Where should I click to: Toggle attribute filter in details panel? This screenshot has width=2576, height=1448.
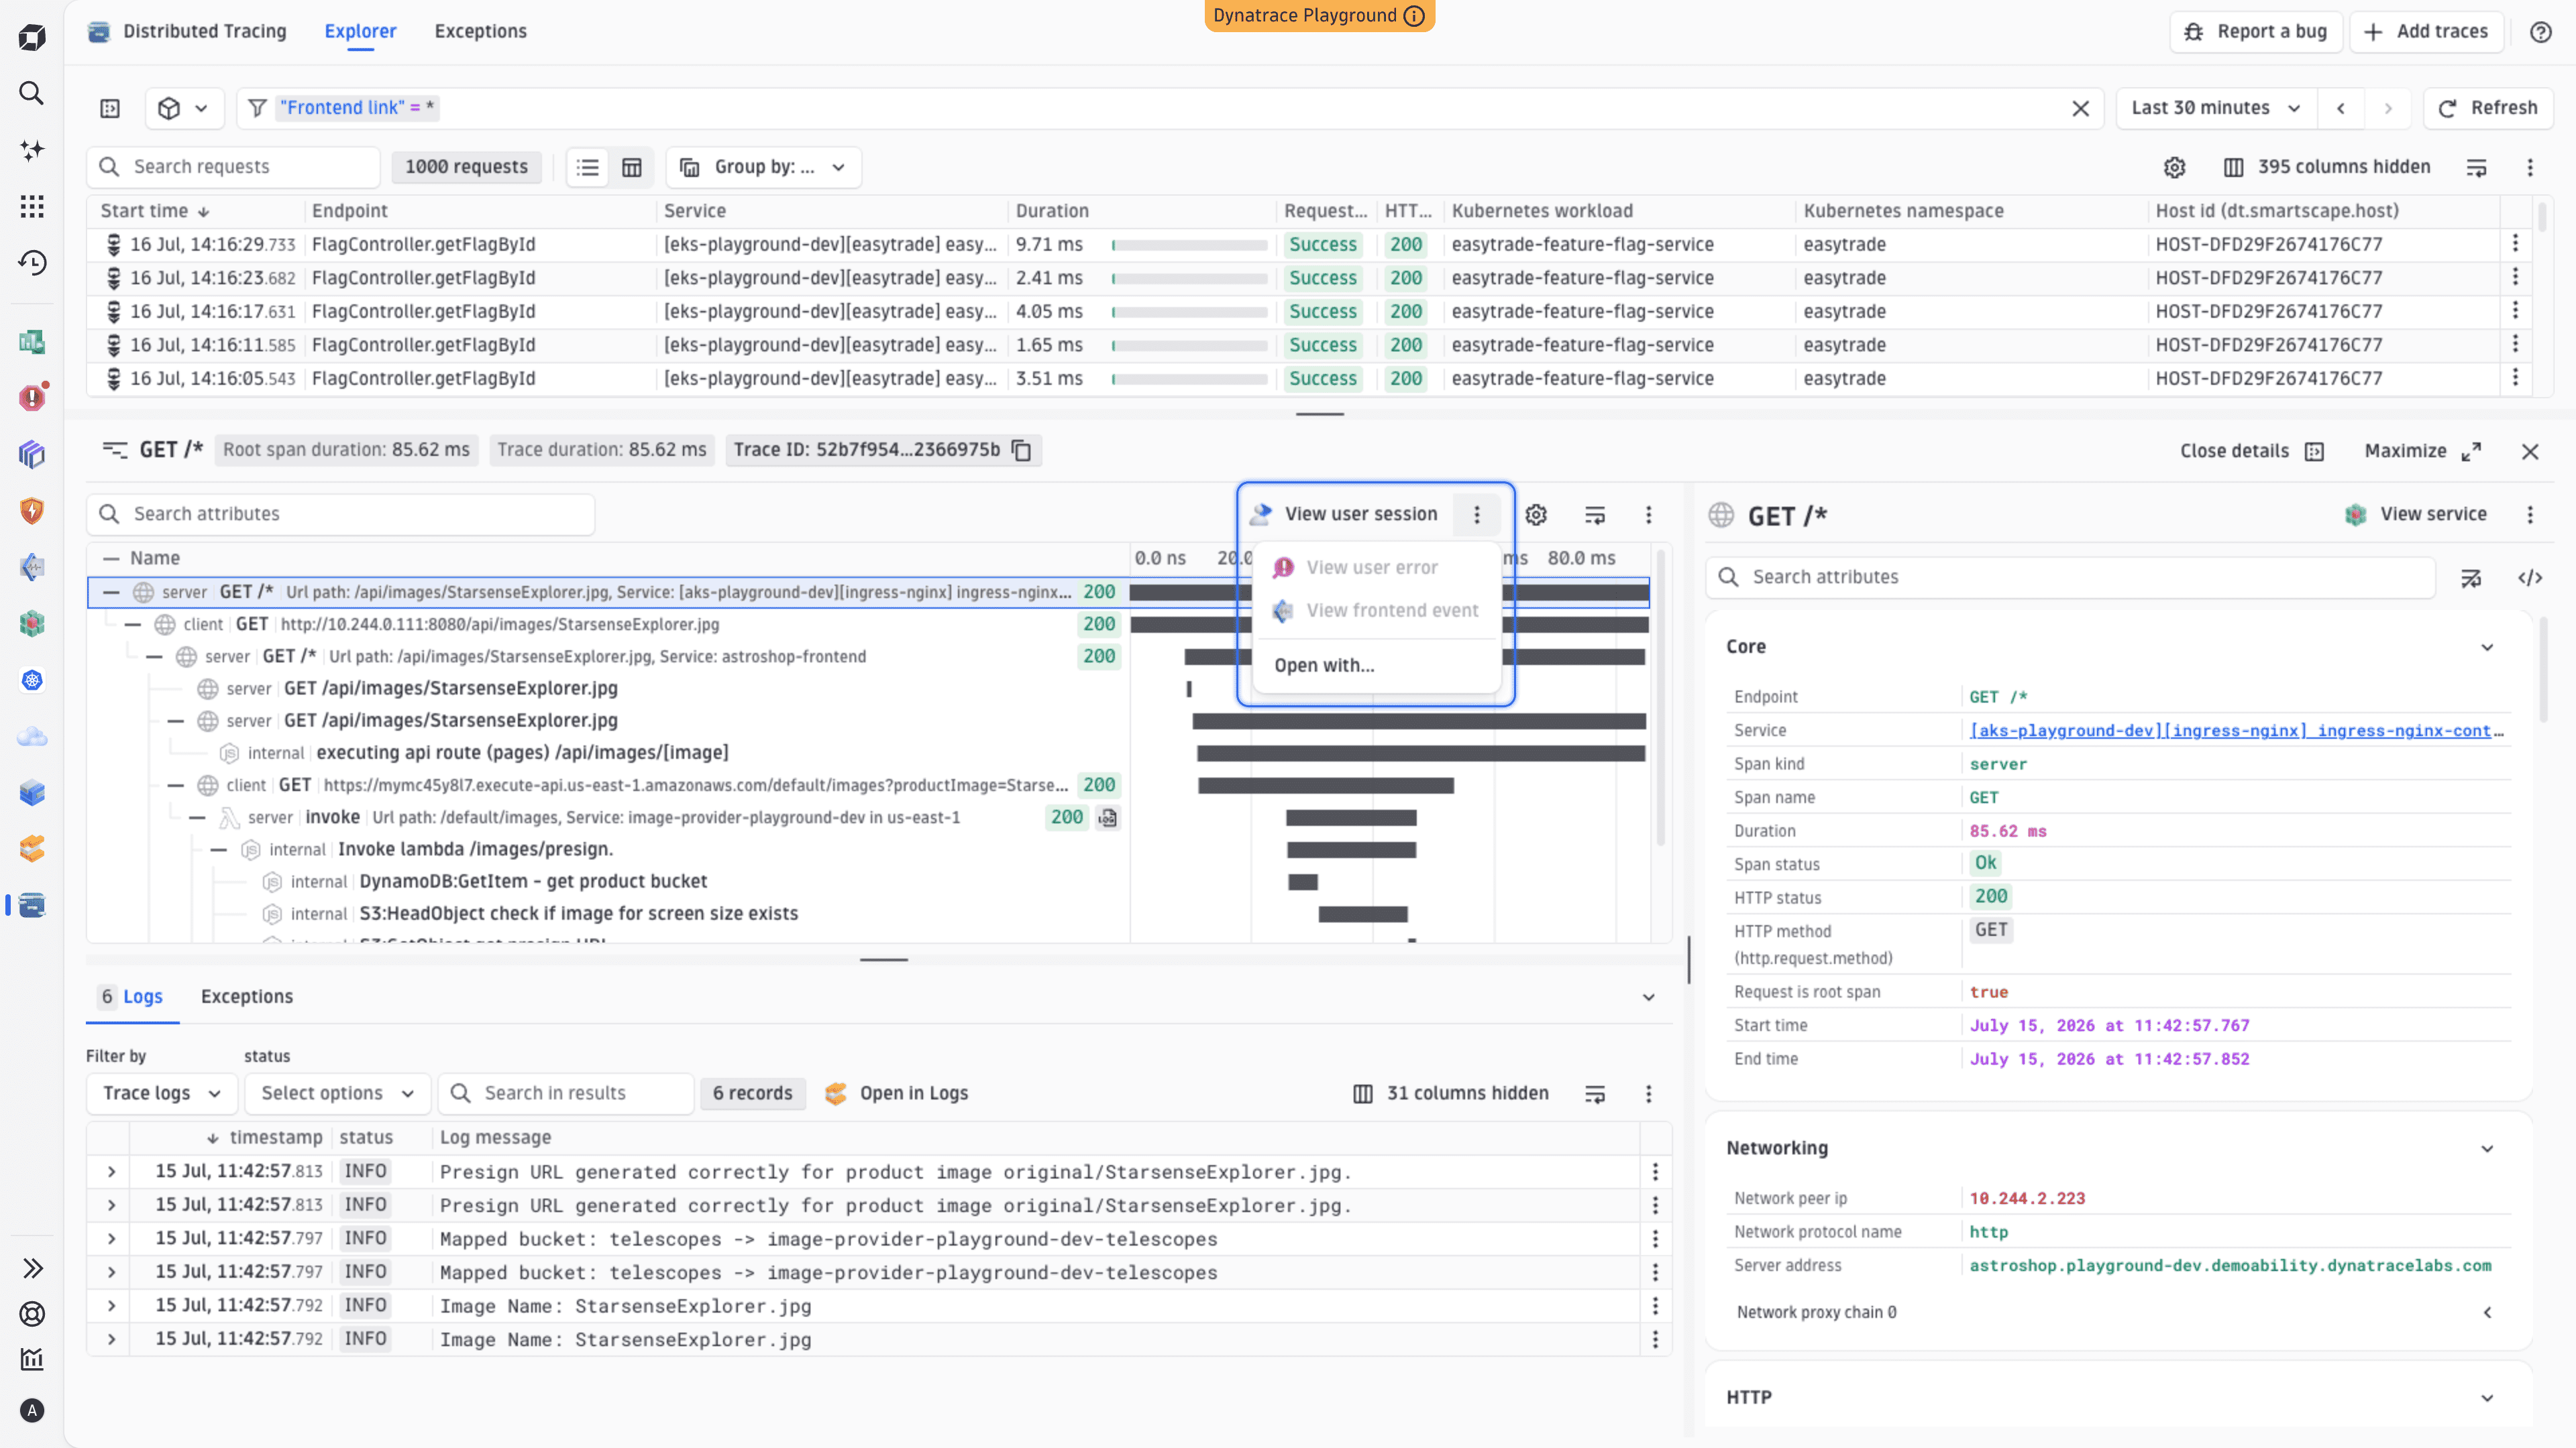coord(2471,578)
